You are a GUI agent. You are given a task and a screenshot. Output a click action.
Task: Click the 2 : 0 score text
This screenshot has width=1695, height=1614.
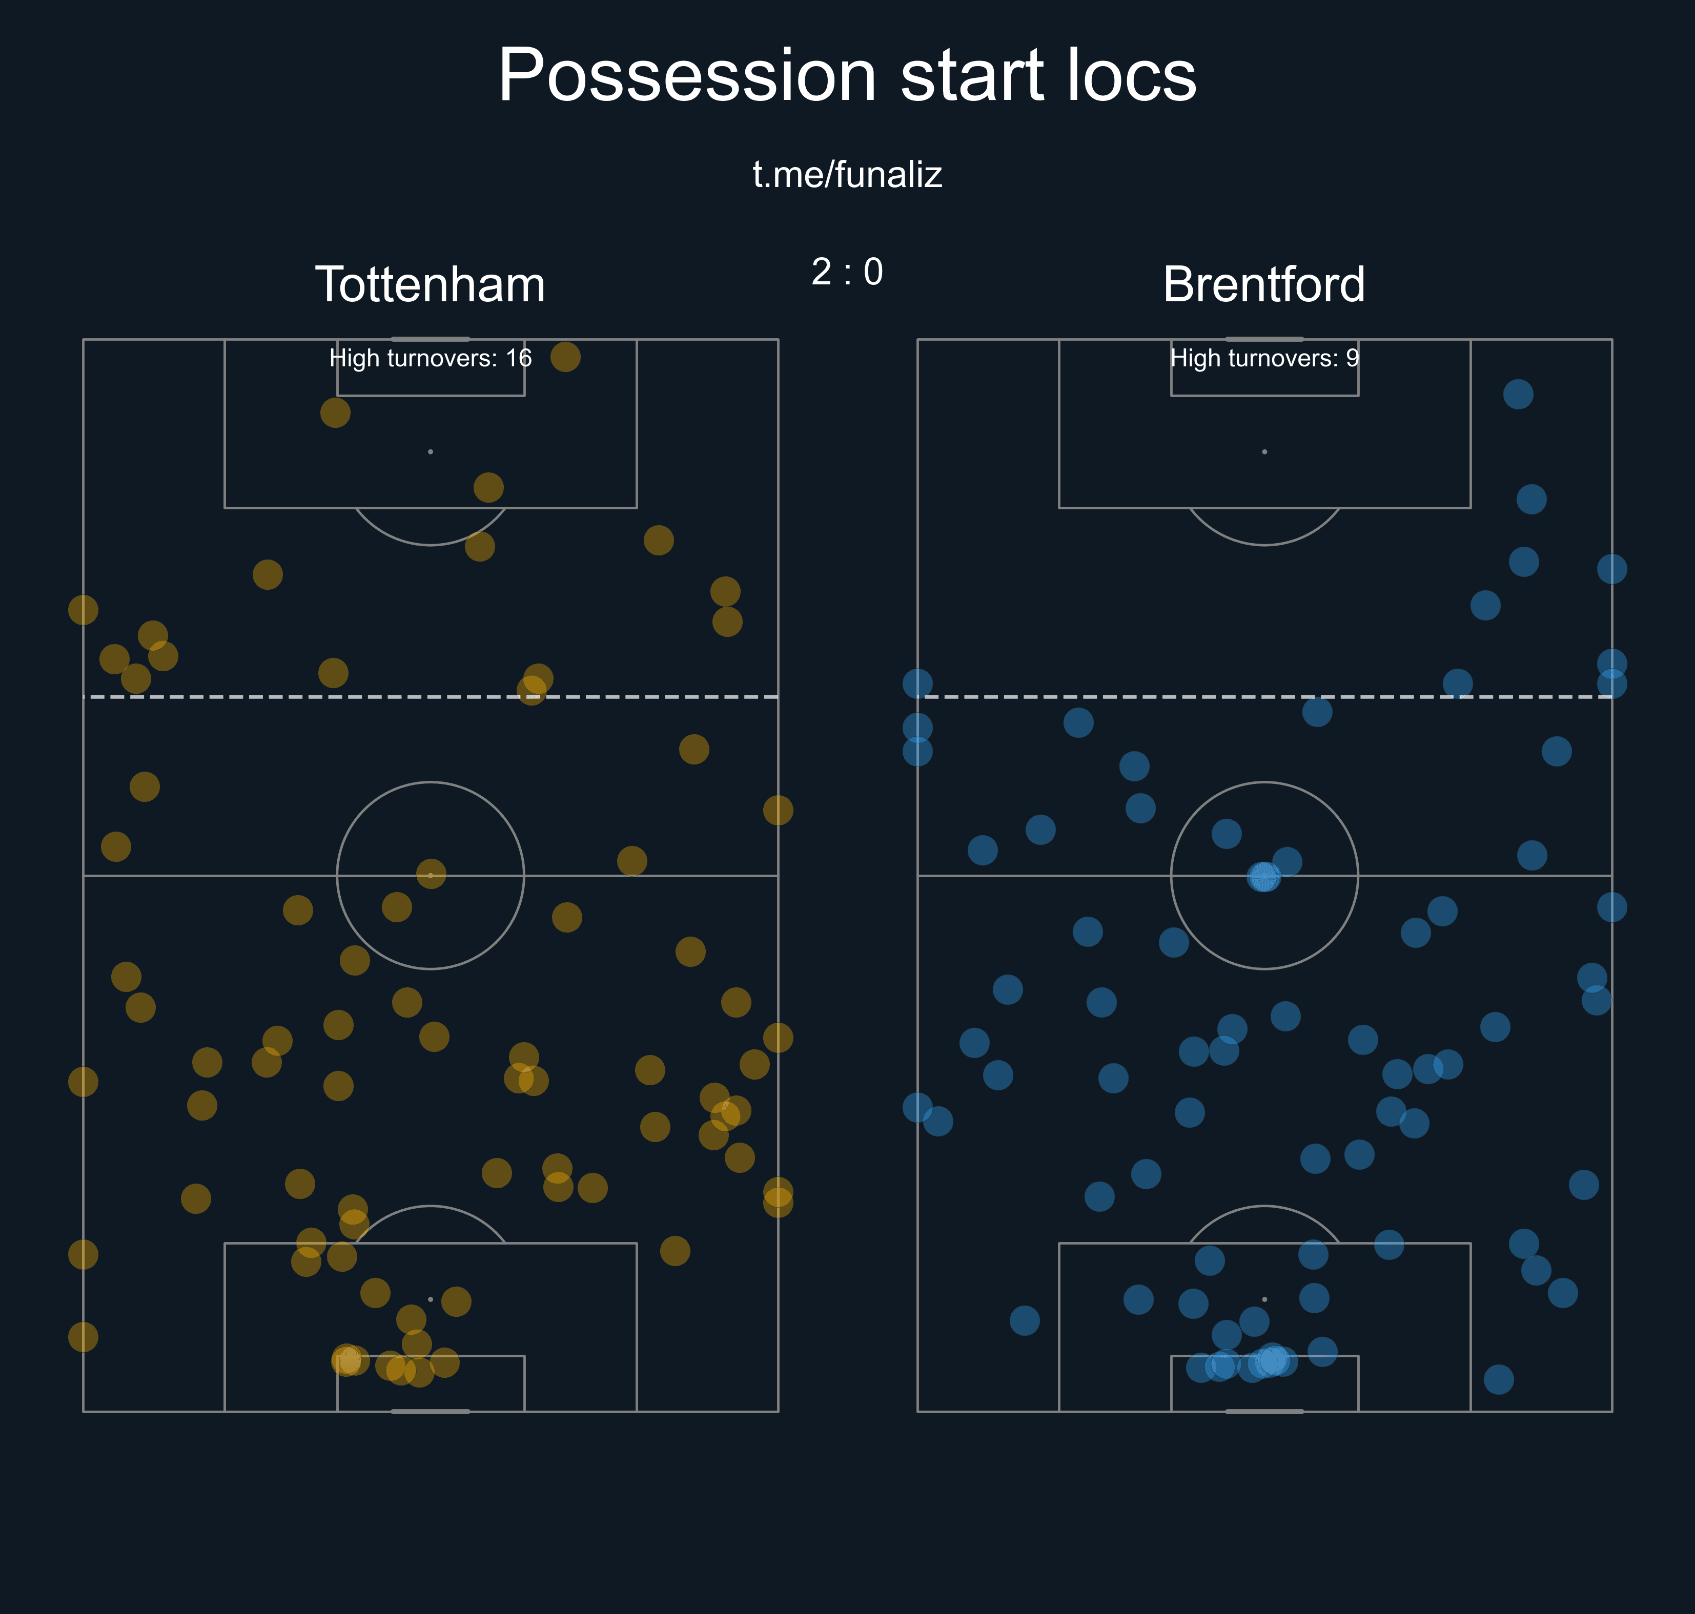tap(847, 272)
